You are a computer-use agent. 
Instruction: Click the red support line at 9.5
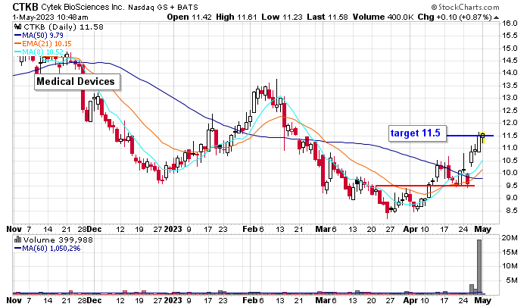click(x=425, y=186)
